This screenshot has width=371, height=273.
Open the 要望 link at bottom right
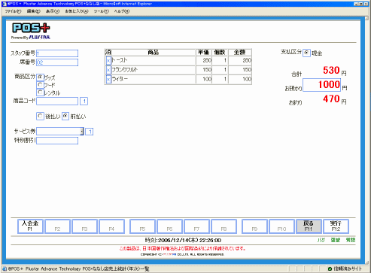coord(335,240)
